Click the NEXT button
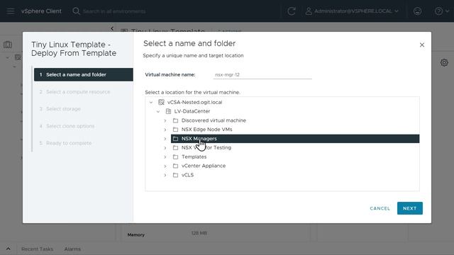The height and width of the screenshot is (255, 454). coord(410,208)
